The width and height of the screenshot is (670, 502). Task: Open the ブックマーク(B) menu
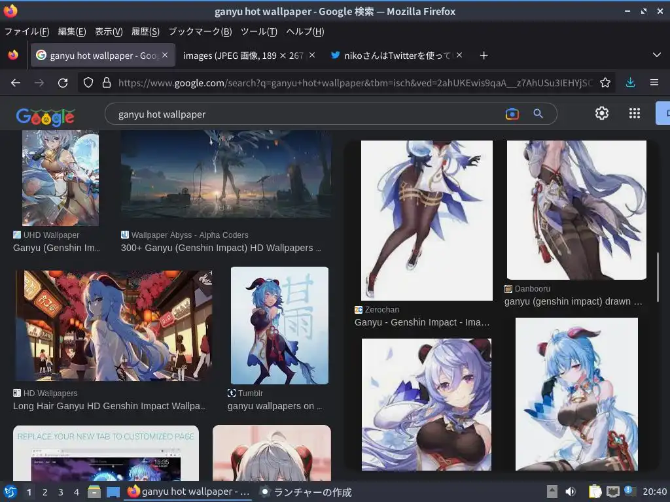[x=200, y=31]
